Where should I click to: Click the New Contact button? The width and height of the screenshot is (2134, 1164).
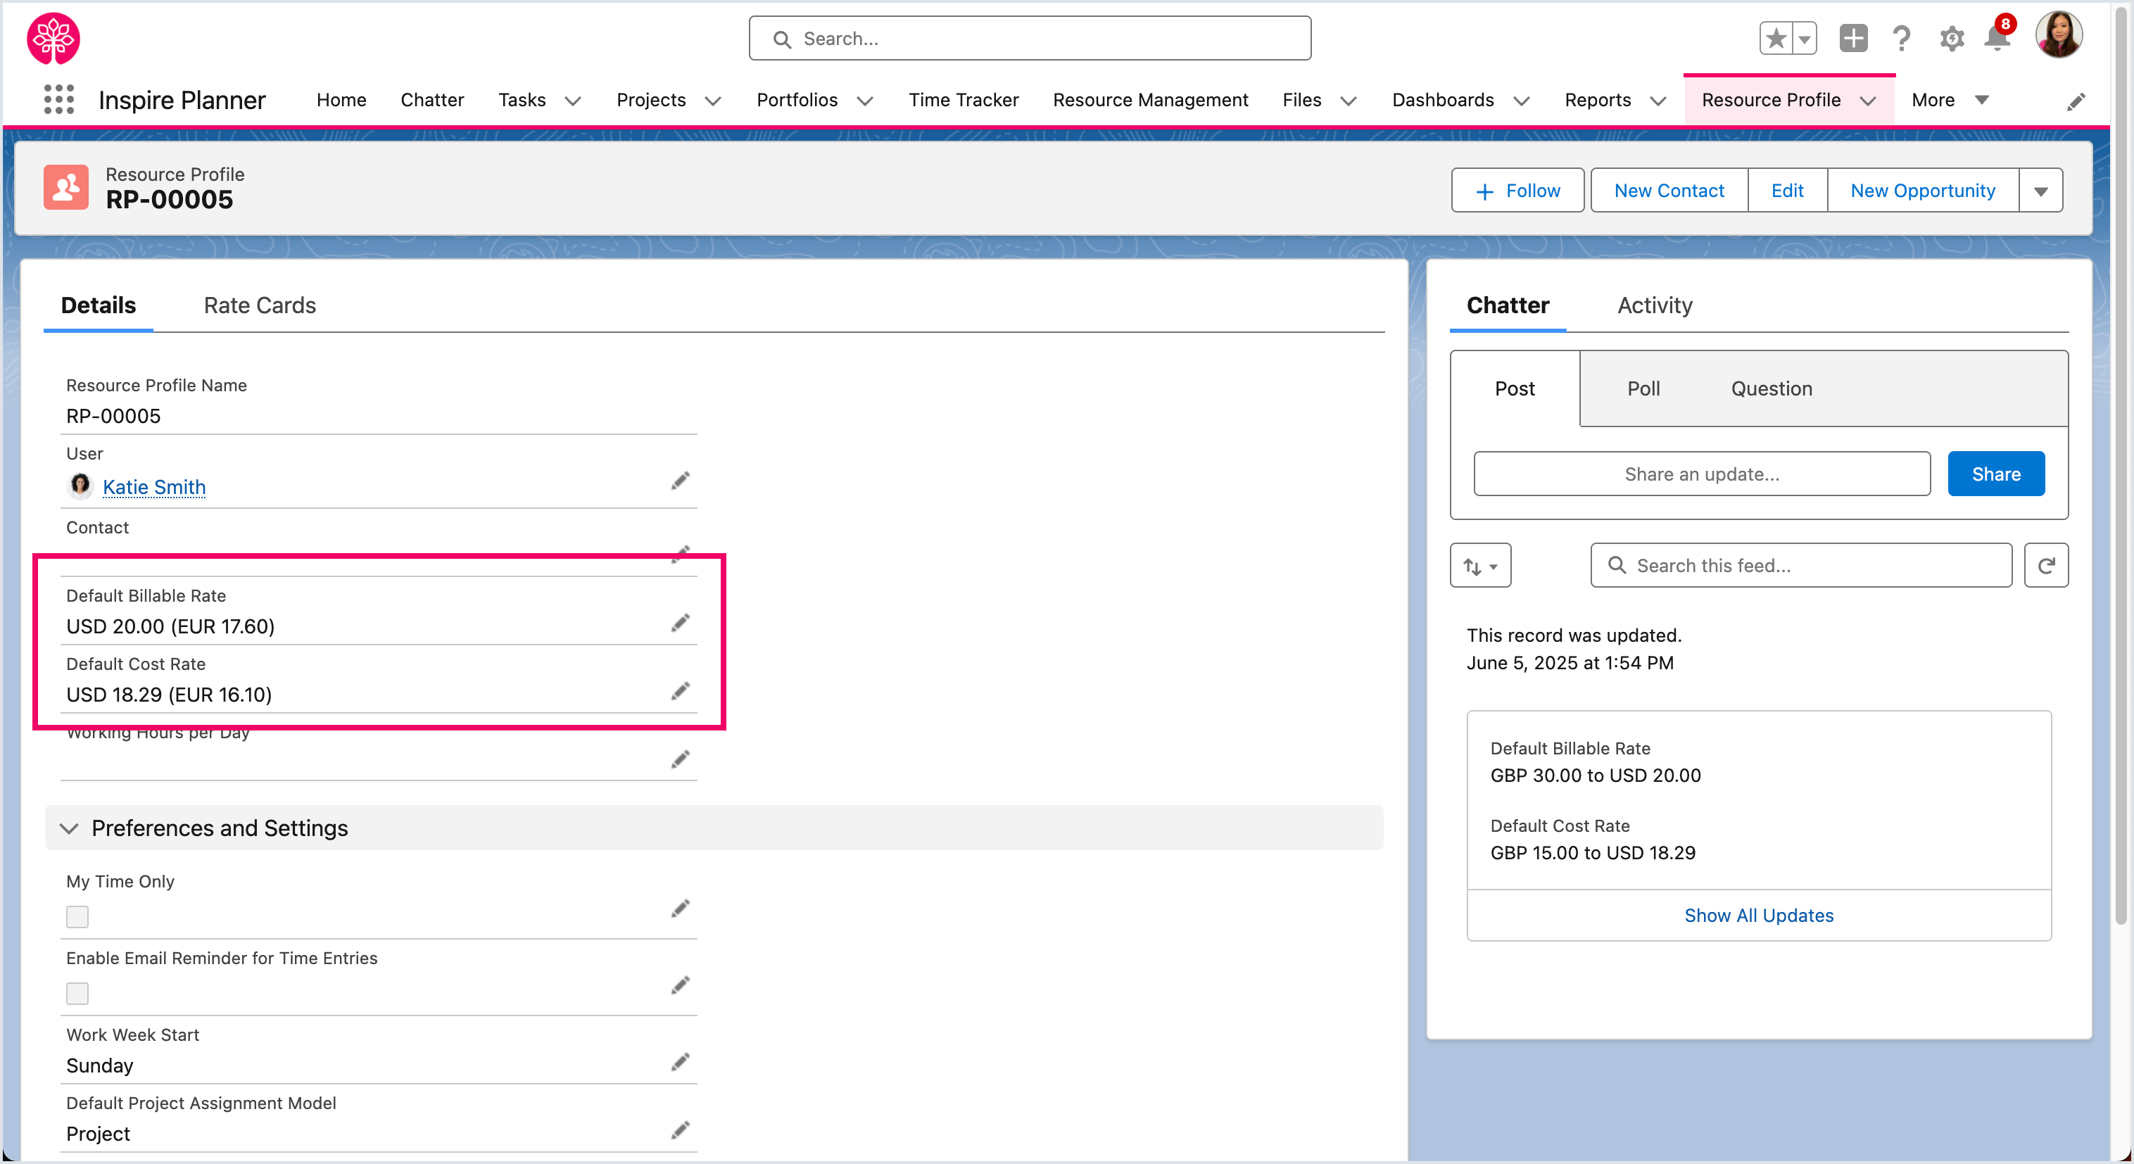pyautogui.click(x=1669, y=191)
